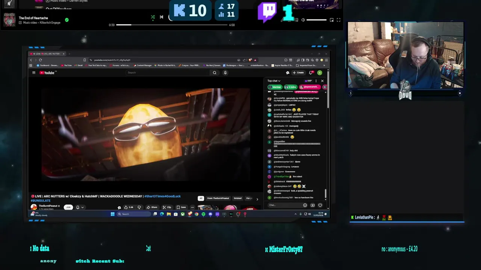Share the video
Screen dimensions: 481x270
(x=152, y=207)
